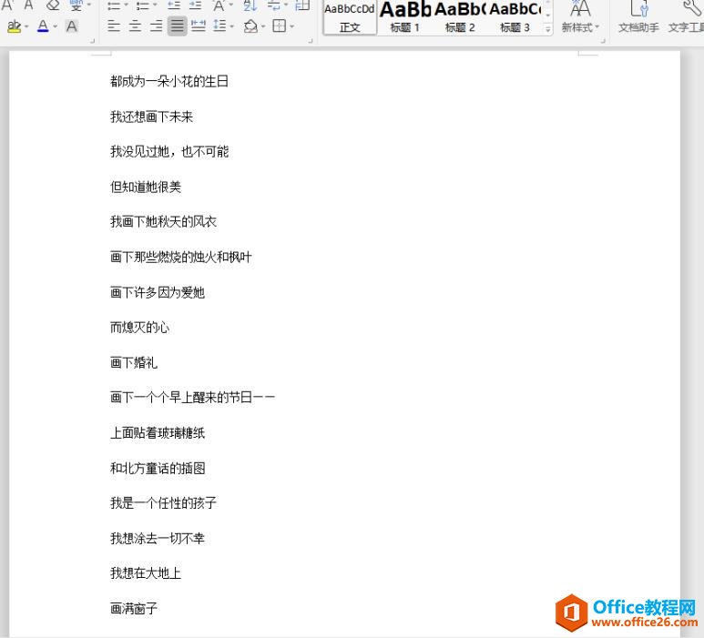This screenshot has width=704, height=638.
Task: Open the 新样式 new style menu
Action: point(580,18)
